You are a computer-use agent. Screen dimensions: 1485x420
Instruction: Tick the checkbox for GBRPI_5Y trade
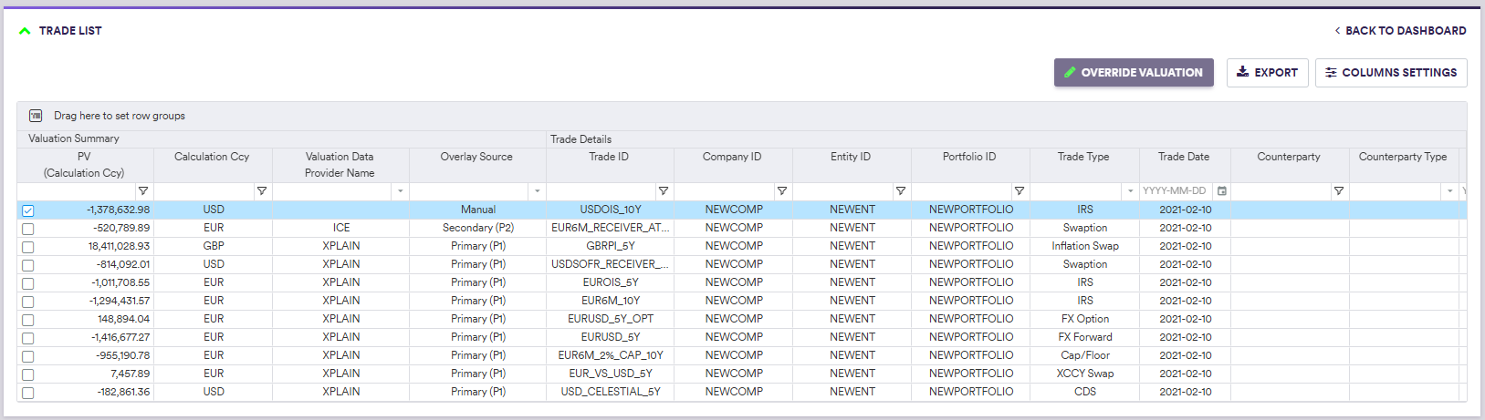point(28,247)
